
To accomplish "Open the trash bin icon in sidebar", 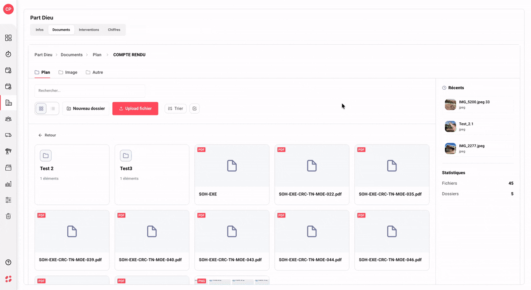I will (8, 216).
